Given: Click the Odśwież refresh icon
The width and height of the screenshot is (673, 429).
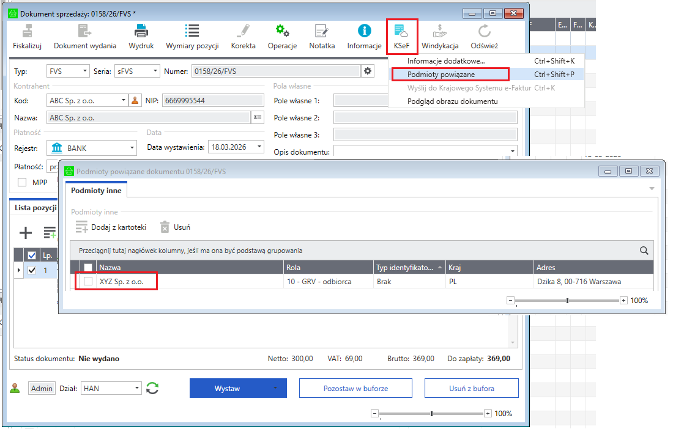Looking at the screenshot, I should coord(484,31).
